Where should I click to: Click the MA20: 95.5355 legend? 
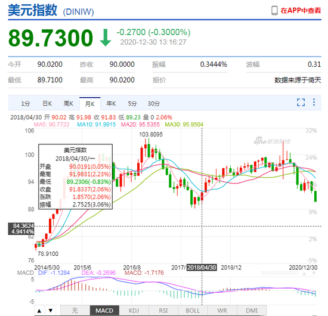[140, 125]
